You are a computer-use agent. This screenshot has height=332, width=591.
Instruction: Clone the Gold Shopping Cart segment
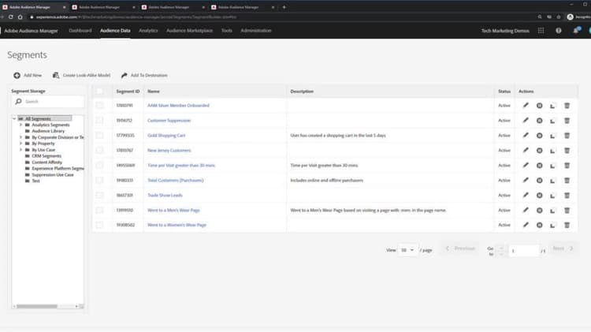(552, 136)
